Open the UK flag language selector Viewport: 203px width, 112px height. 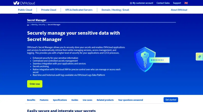(186, 3)
